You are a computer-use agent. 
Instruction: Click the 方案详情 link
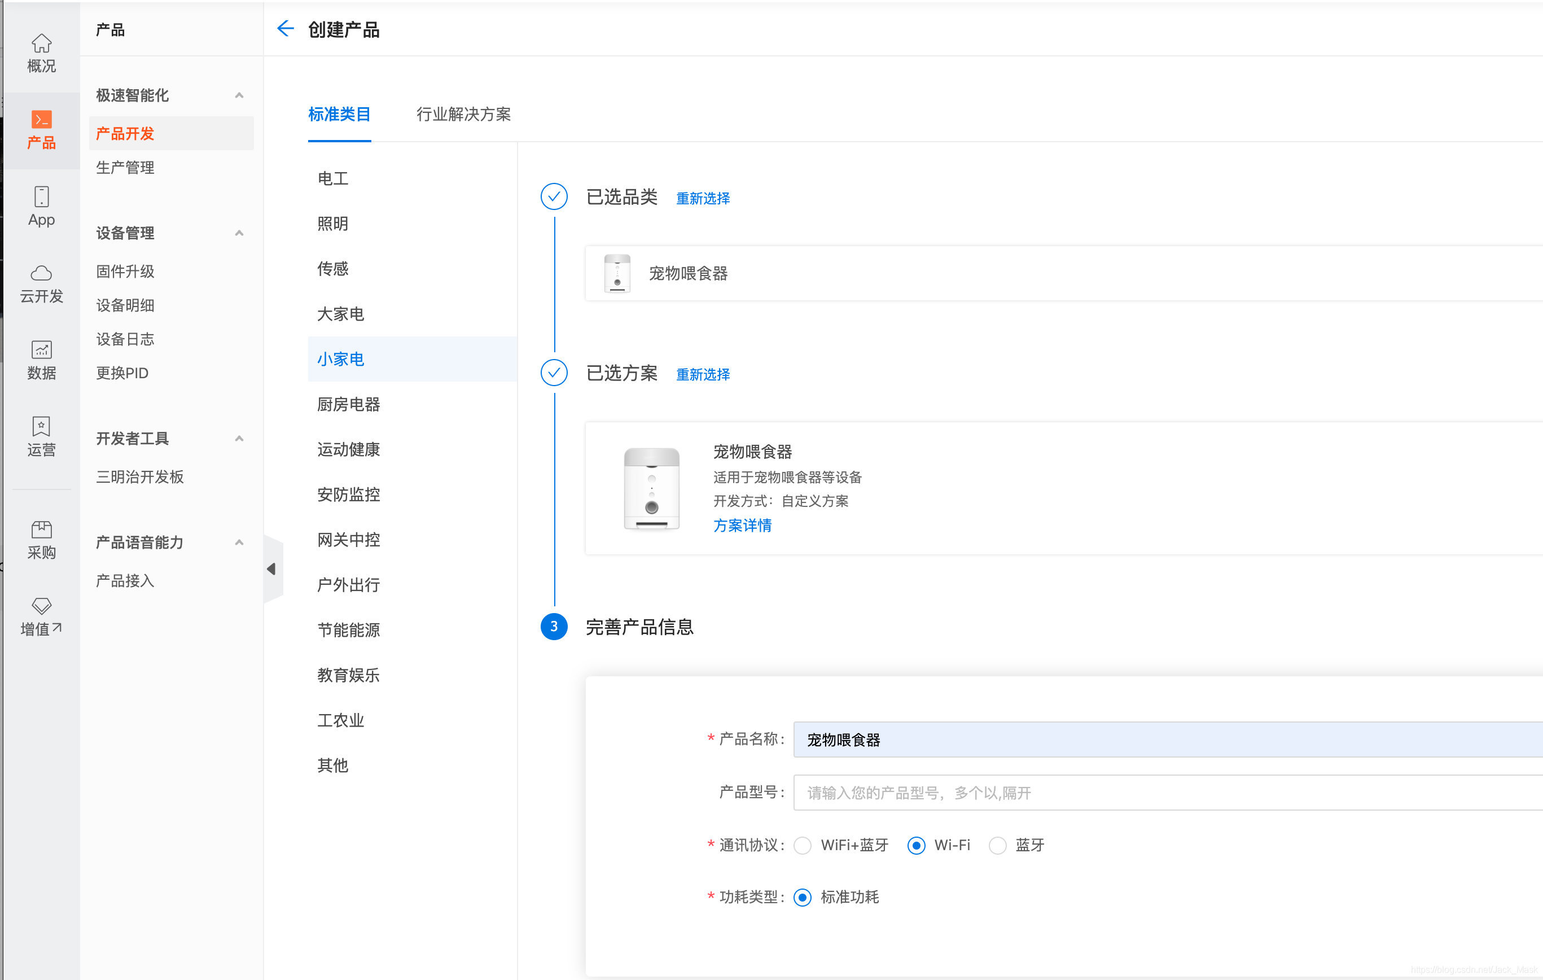pyautogui.click(x=742, y=526)
